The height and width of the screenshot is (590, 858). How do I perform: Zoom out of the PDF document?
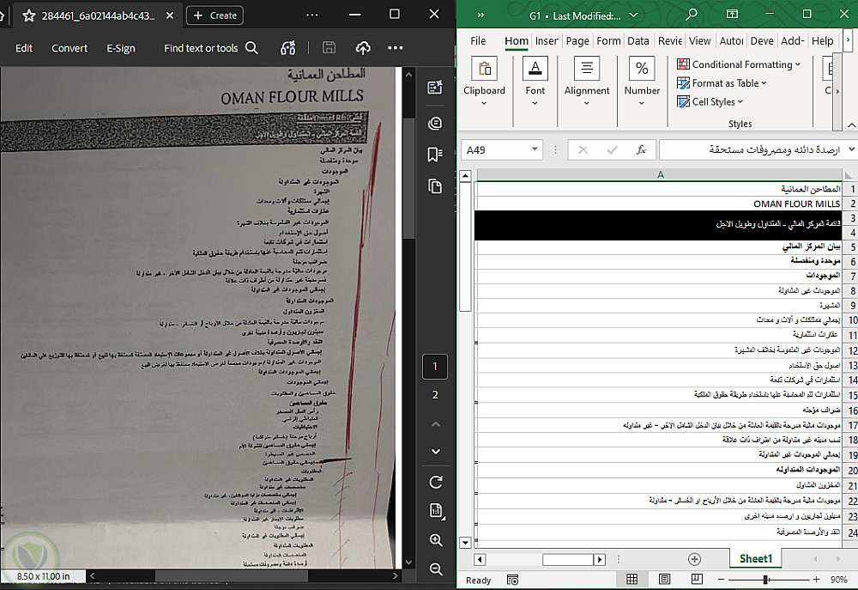tap(436, 569)
